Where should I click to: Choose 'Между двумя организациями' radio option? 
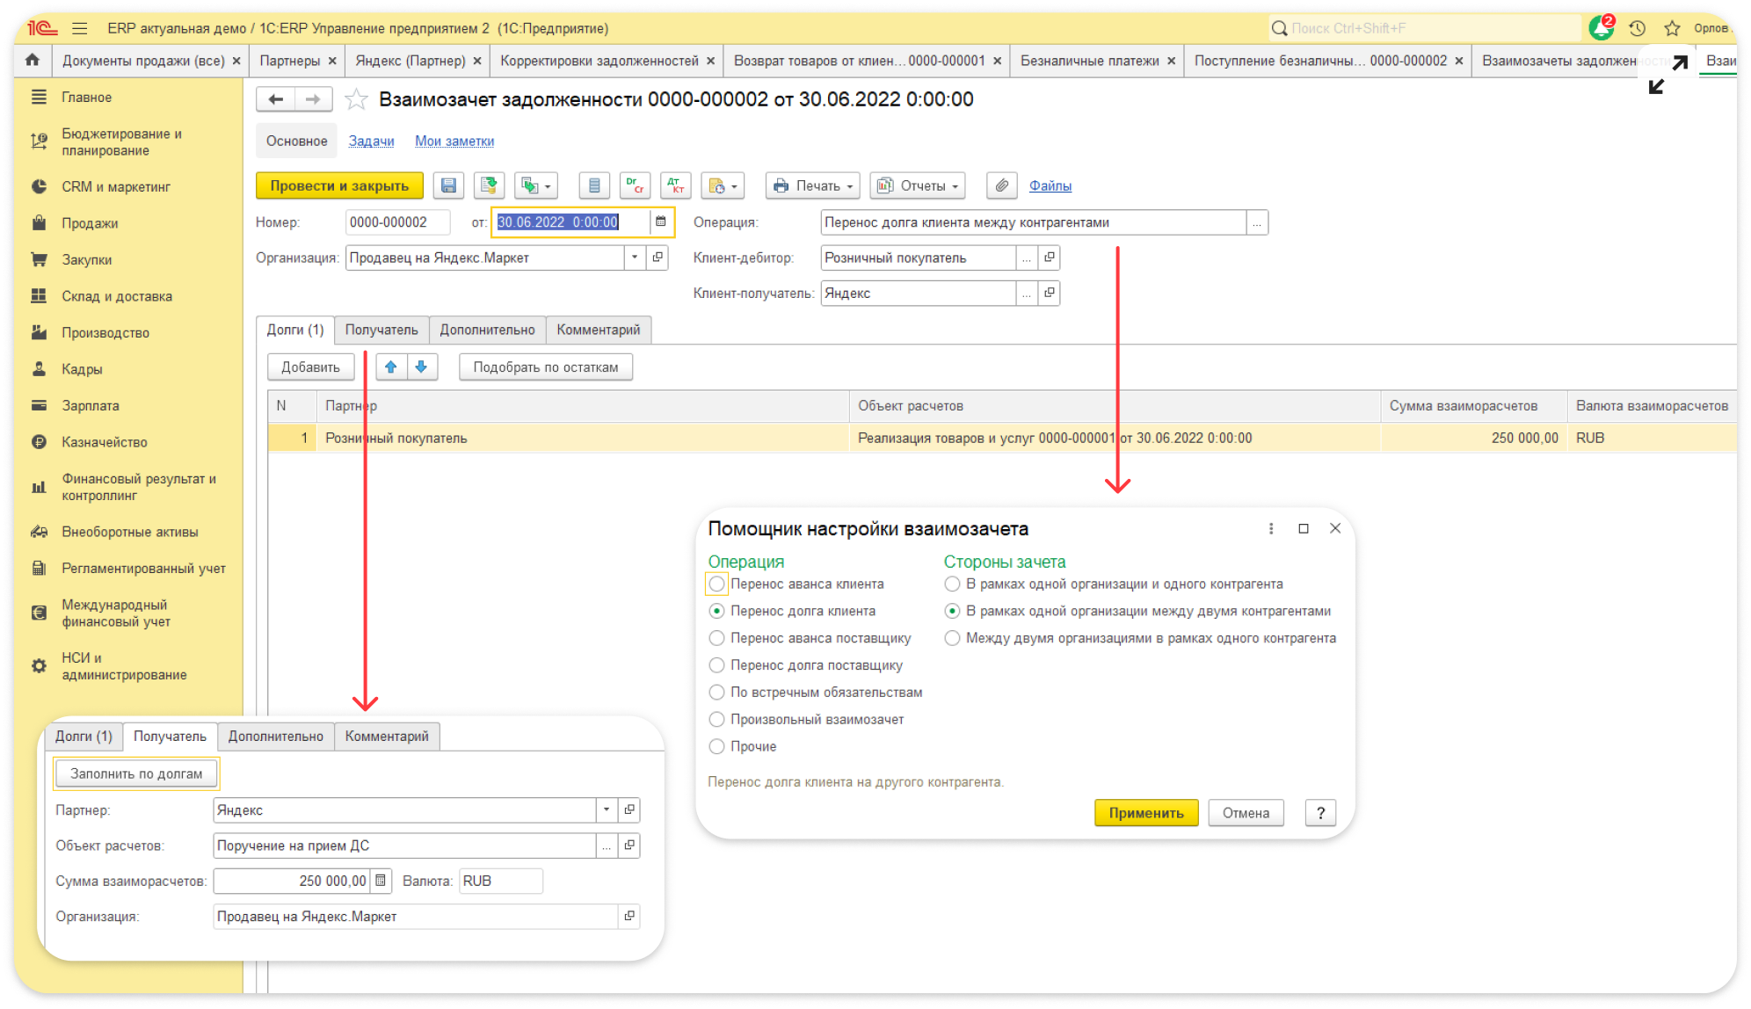tap(952, 638)
